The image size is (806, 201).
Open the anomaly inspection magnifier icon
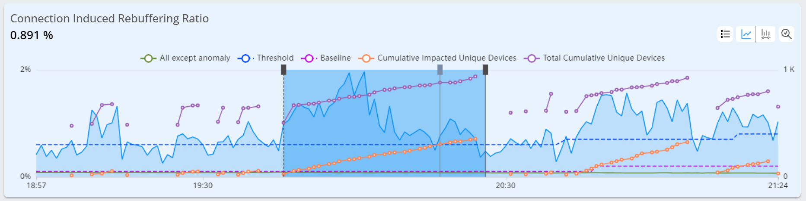coord(786,34)
